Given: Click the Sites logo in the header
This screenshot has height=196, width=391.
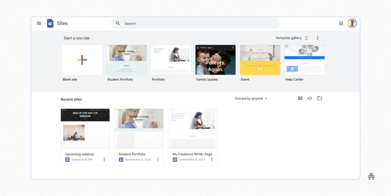Looking at the screenshot, I should point(50,23).
